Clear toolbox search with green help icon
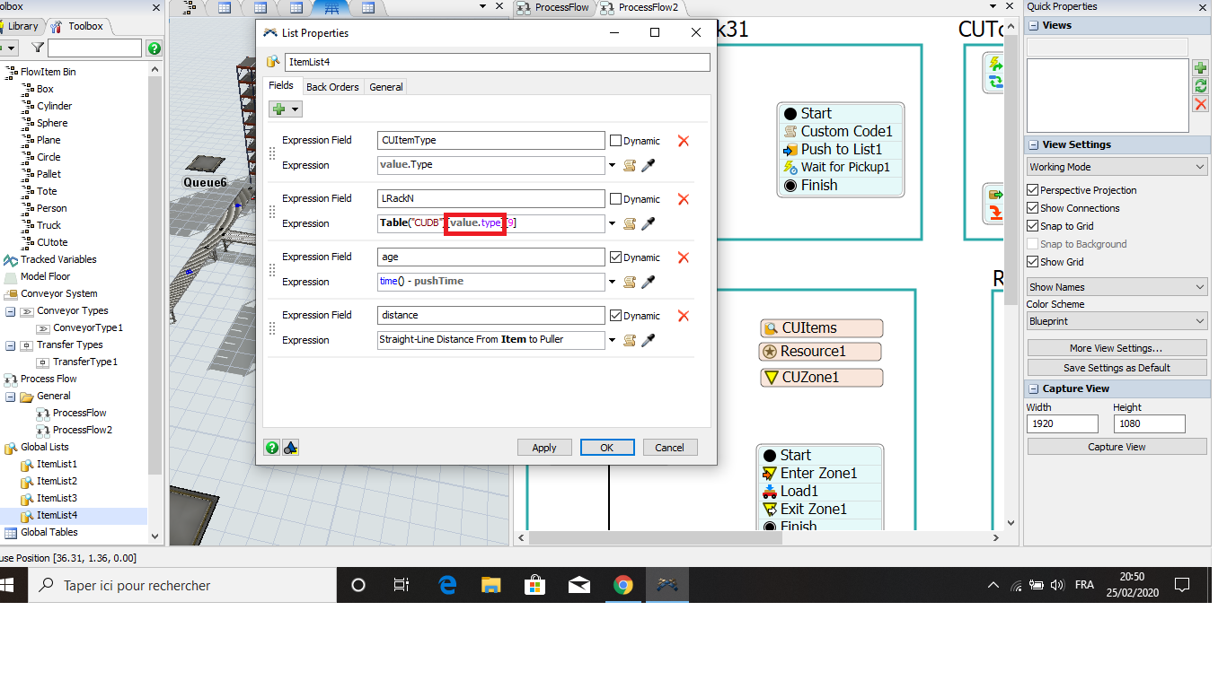Viewport: 1227px width, 689px height. tap(154, 48)
